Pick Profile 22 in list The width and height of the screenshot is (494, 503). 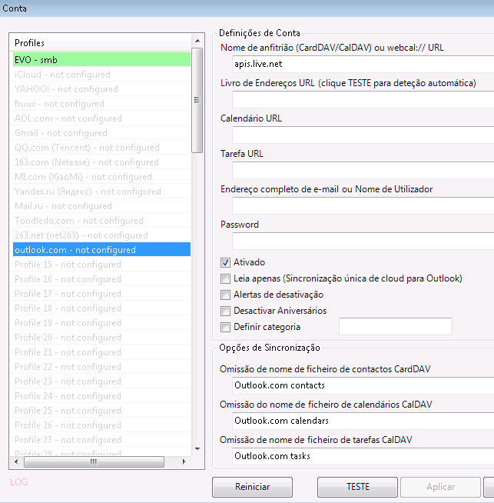[x=101, y=367]
